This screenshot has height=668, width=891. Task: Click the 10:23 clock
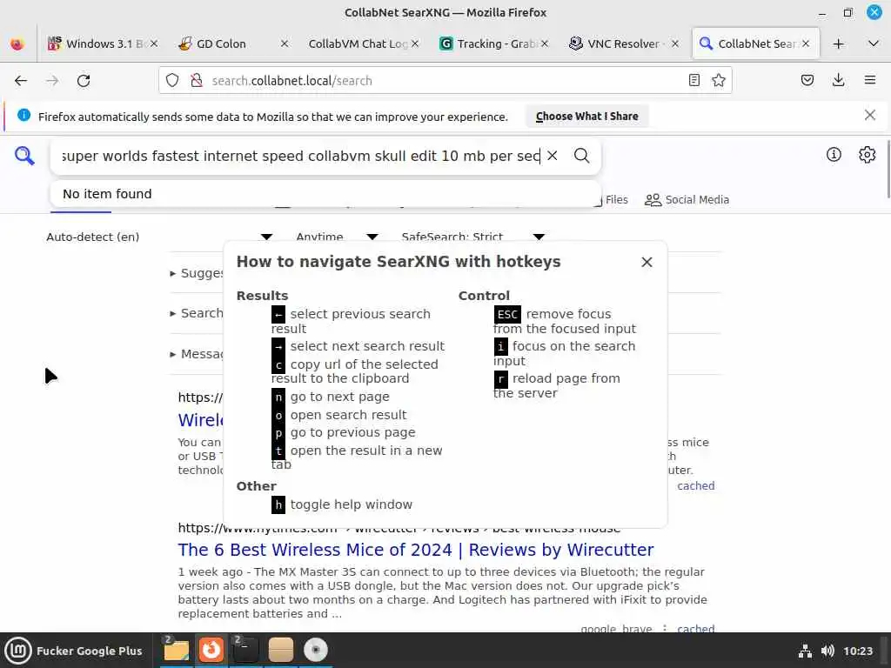[857, 651]
